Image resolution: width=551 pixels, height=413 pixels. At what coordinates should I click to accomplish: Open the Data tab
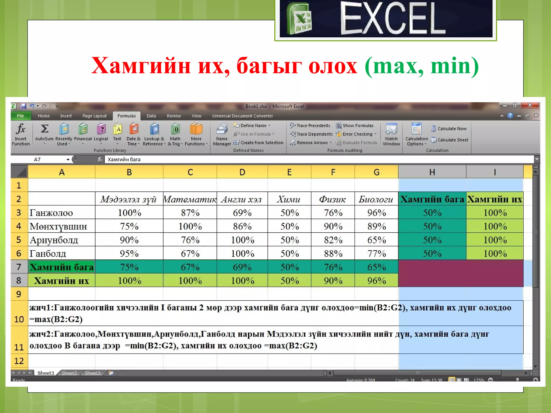[151, 116]
